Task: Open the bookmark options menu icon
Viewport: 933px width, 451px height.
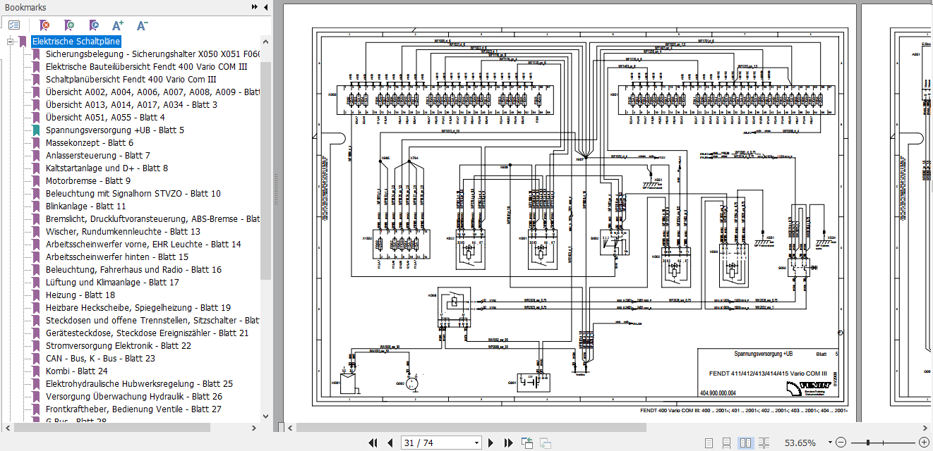Action: [14, 25]
